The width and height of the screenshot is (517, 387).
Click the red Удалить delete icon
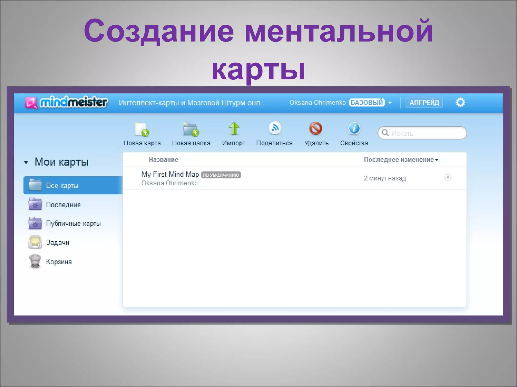point(316,128)
